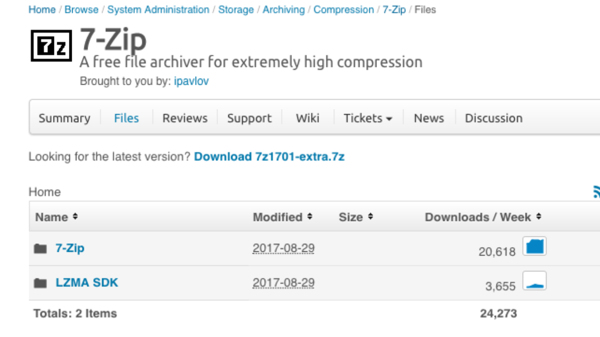Image resolution: width=600 pixels, height=337 pixels.
Task: Click the LZMA SDK folder icon
Action: pos(40,283)
